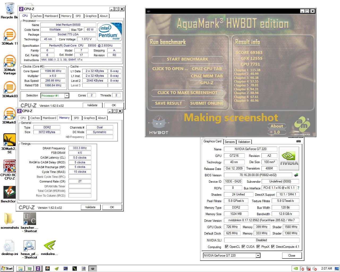The height and width of the screenshot is (272, 340).
Task: Click OK in lower CPU-Z Memory window
Action: 112,207
